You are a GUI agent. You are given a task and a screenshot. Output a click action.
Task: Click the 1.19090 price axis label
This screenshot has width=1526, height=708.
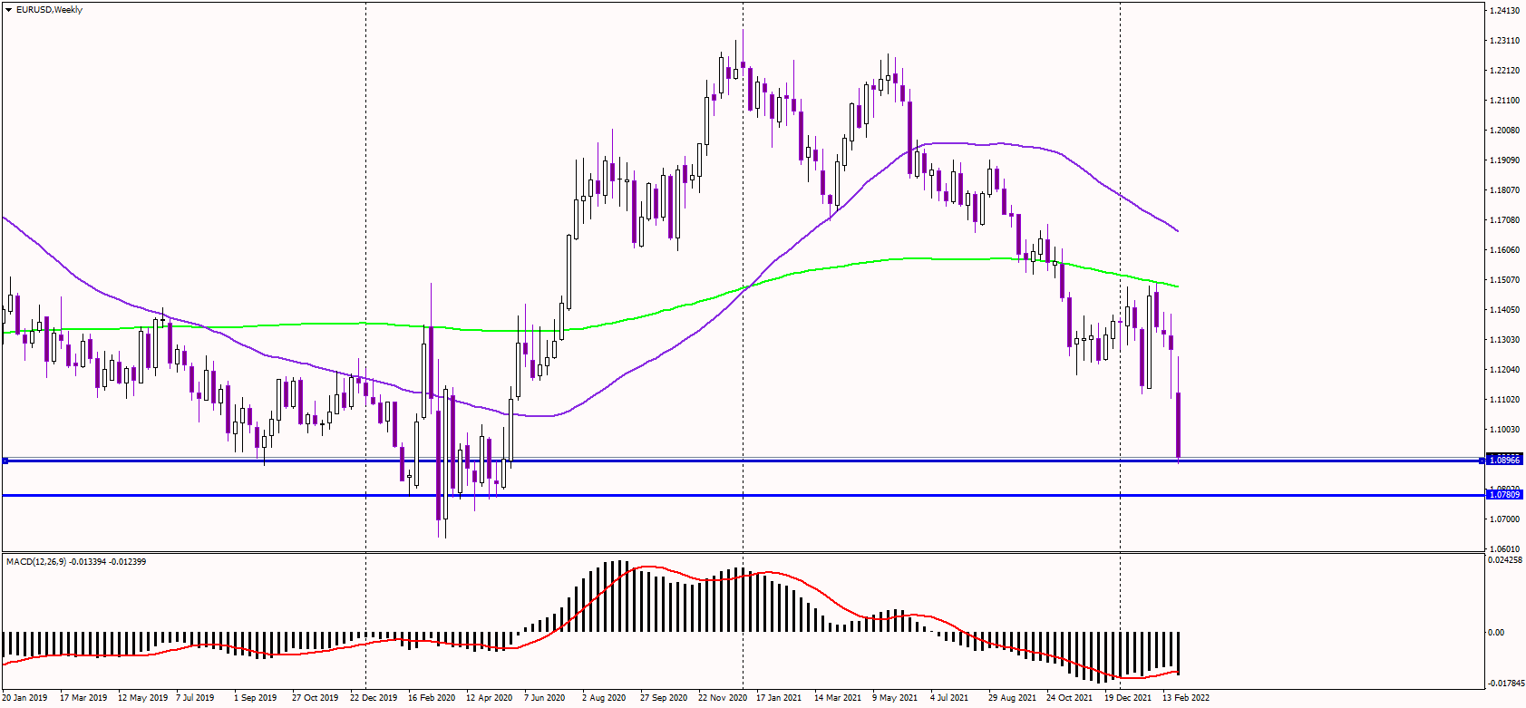click(1505, 160)
